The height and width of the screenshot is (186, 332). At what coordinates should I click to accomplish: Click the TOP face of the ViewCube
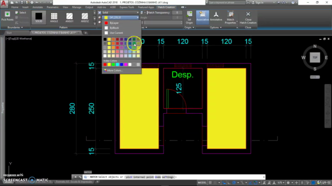coord(315,57)
